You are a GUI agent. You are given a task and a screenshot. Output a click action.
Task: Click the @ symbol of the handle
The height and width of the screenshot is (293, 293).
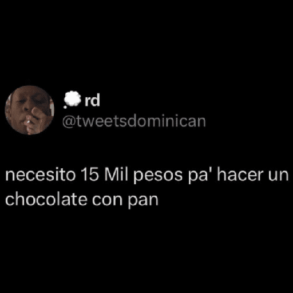pos(69,122)
